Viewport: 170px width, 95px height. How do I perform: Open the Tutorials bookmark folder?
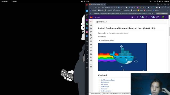click(108, 10)
